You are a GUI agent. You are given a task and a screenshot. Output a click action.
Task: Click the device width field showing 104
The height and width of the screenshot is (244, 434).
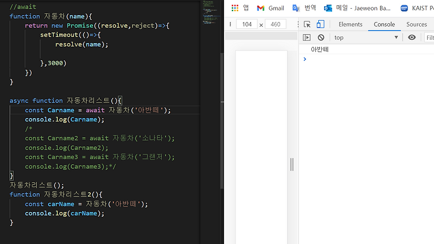point(247,24)
